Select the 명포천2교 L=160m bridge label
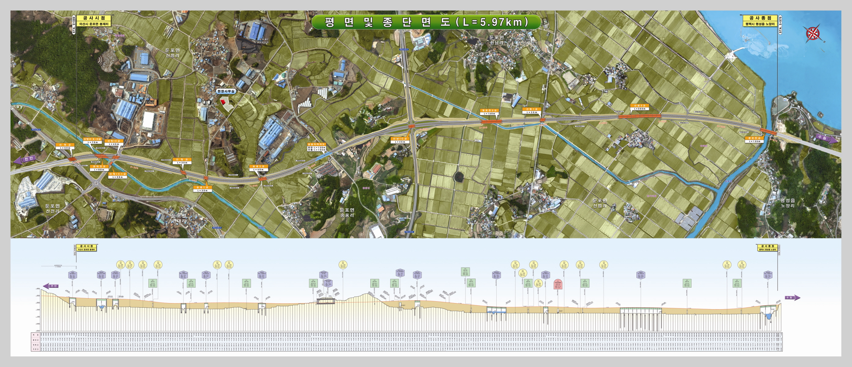The image size is (852, 367). point(489,112)
